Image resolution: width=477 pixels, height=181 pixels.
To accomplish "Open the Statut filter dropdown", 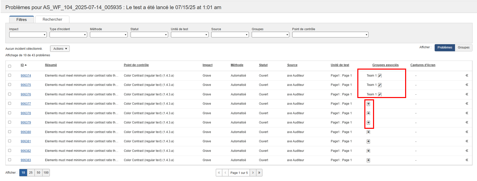I will 149,34.
